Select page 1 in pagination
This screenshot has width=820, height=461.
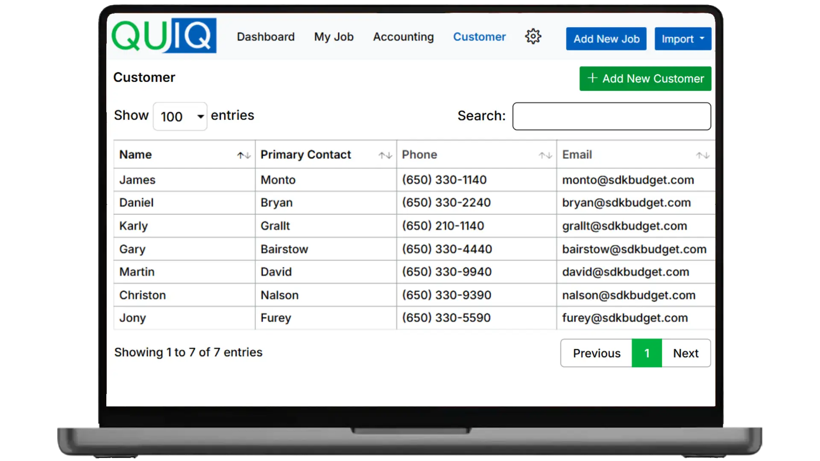647,353
